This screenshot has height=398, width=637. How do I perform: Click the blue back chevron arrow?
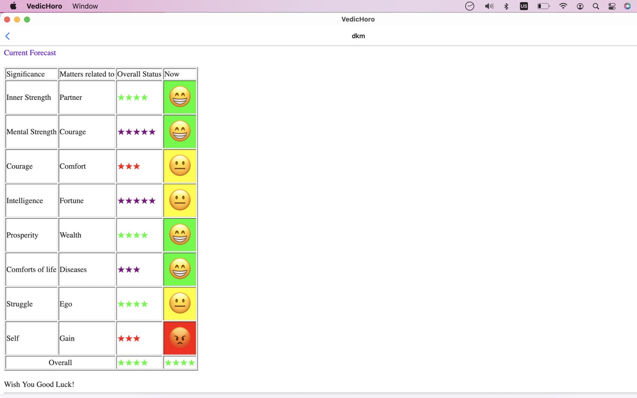coord(7,36)
